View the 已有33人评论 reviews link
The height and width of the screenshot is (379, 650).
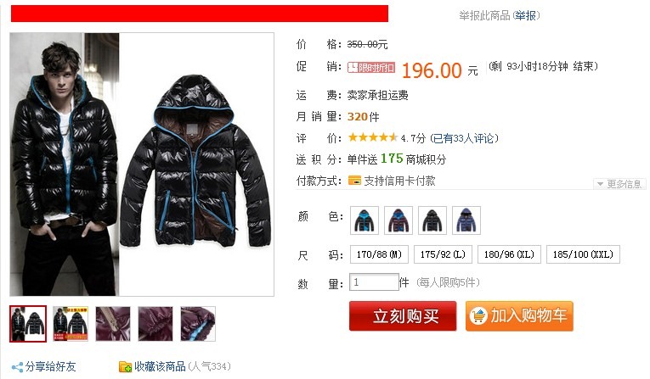(464, 138)
